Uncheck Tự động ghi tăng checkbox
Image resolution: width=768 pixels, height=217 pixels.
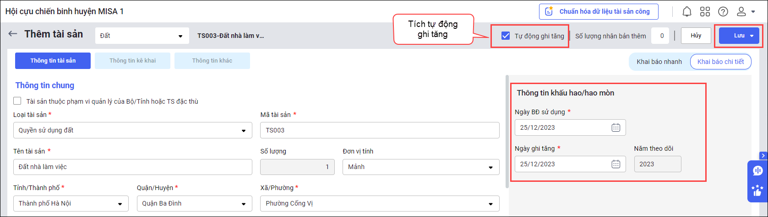(x=506, y=36)
